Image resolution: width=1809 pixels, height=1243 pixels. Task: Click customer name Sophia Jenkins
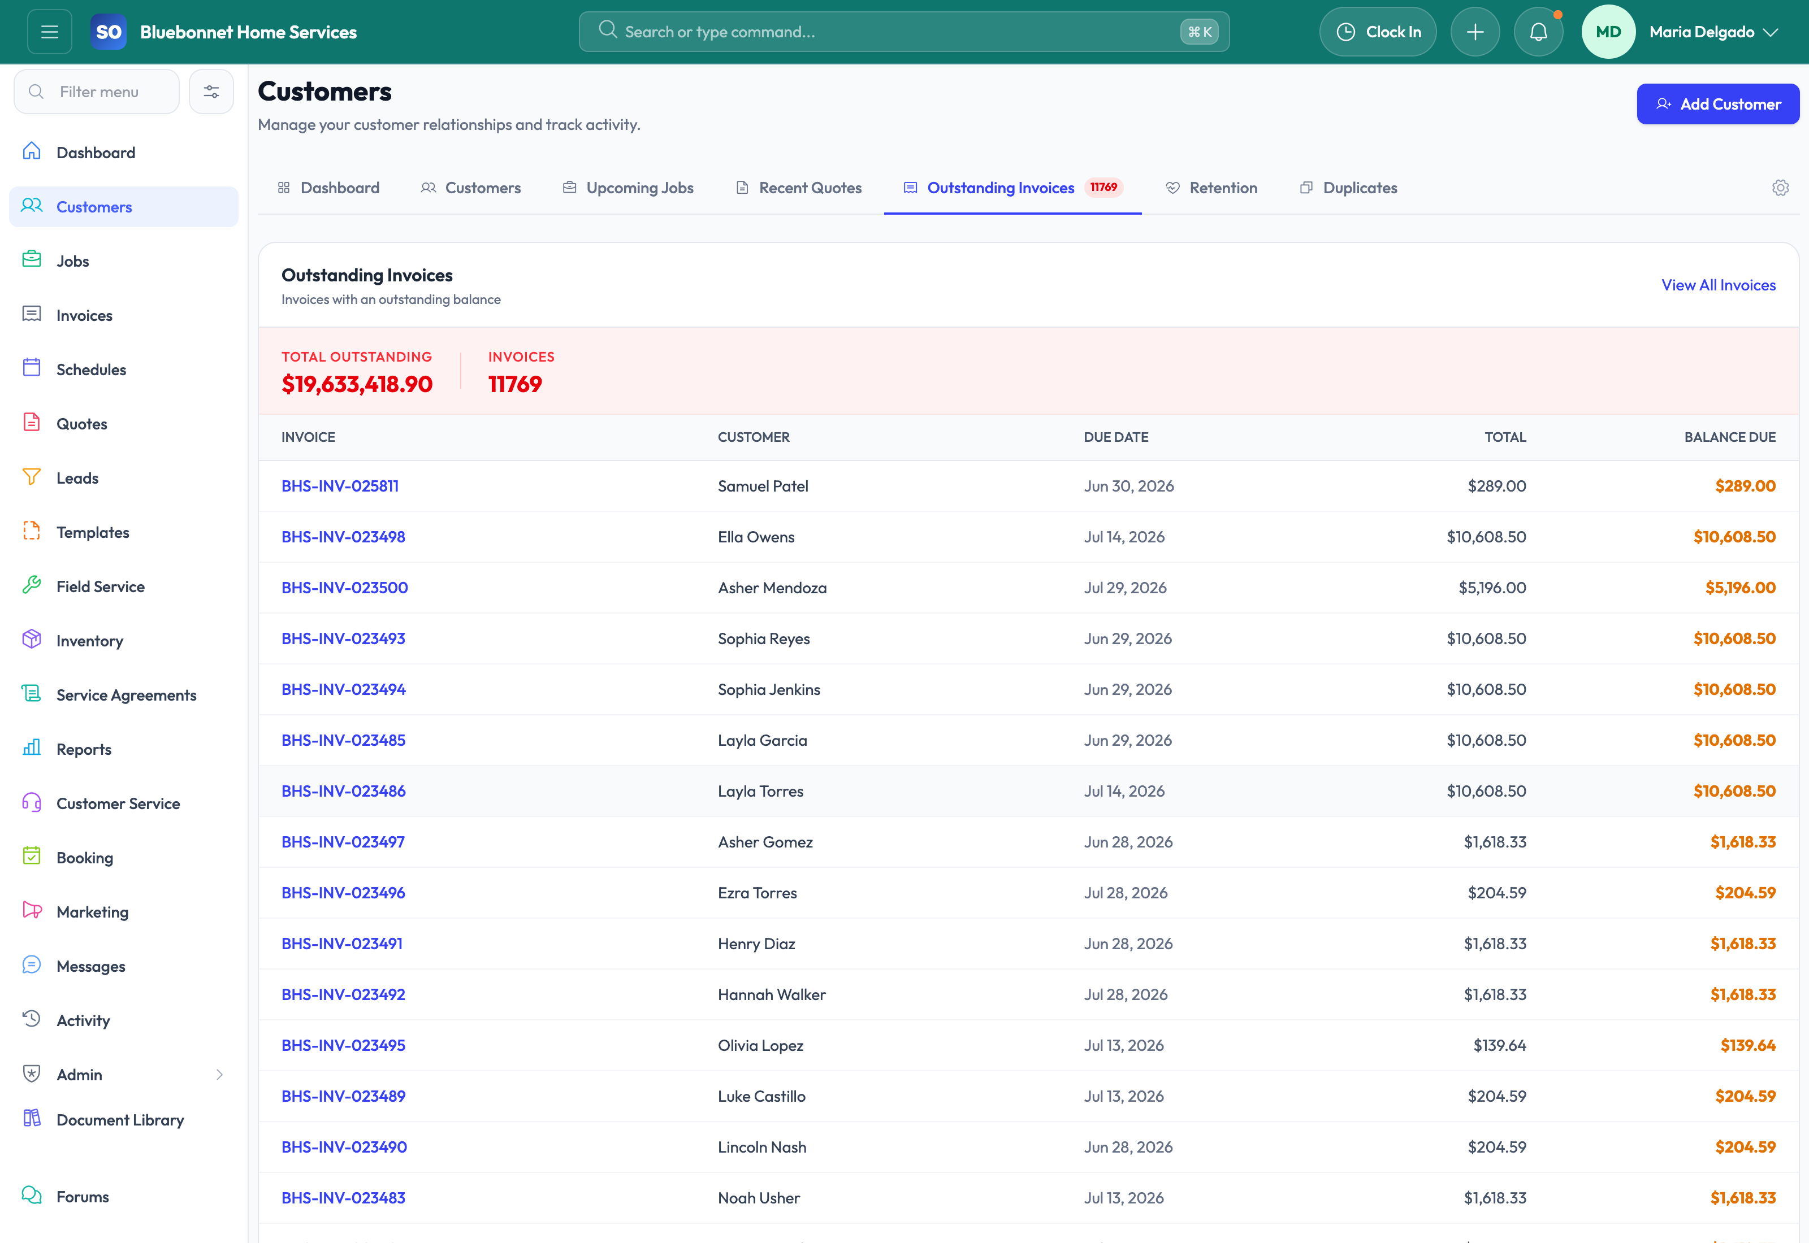(x=769, y=689)
